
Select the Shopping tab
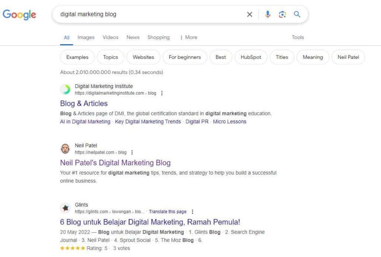[x=158, y=38]
